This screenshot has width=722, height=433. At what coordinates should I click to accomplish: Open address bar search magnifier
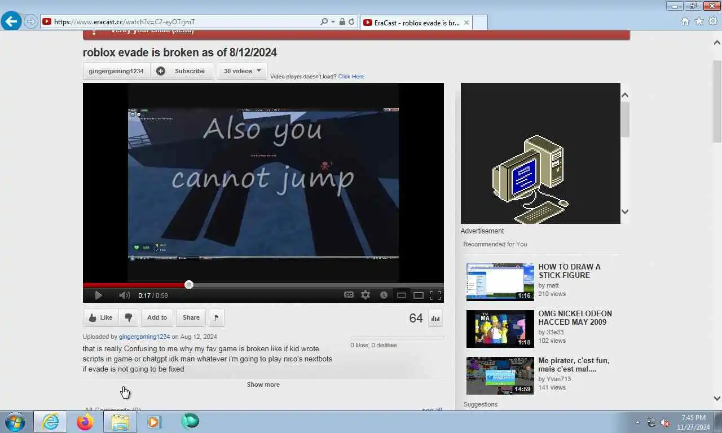tap(324, 22)
